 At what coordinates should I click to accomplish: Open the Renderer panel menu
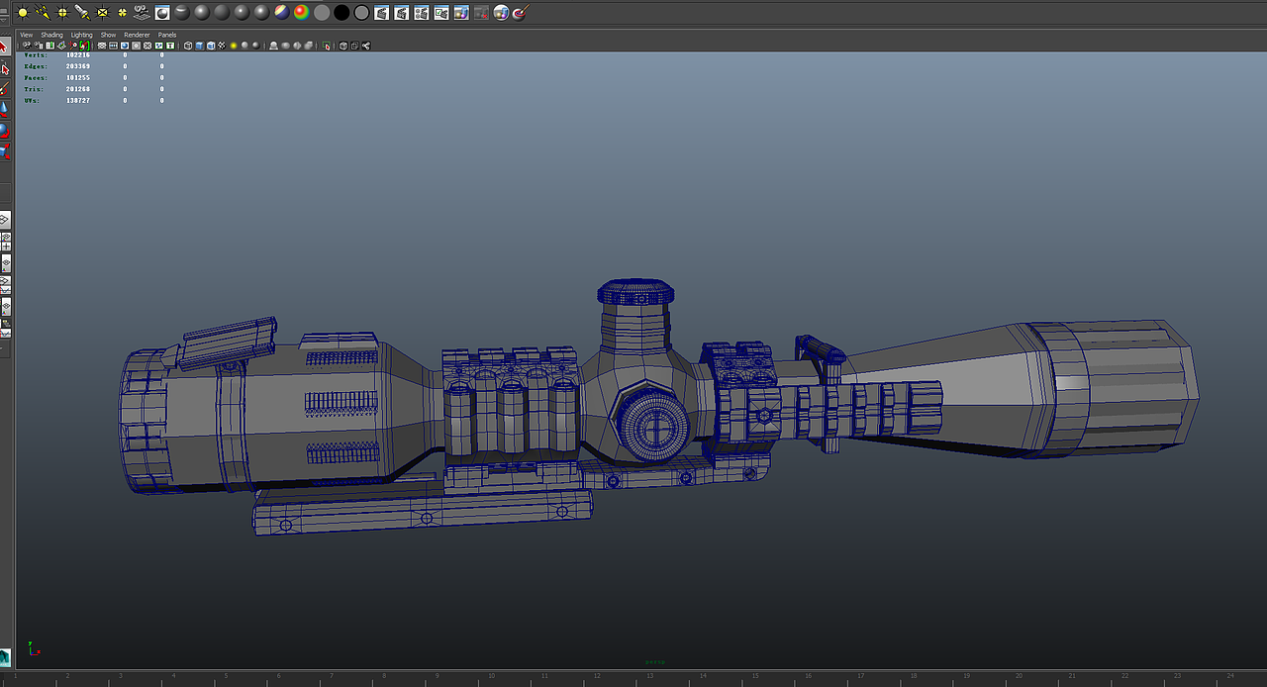click(137, 35)
